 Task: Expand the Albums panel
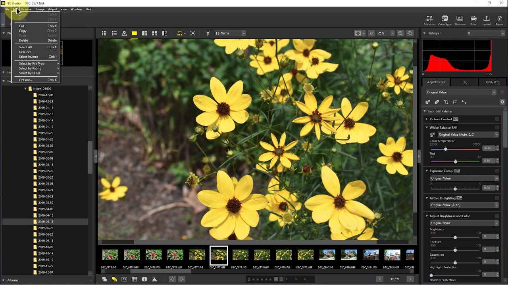point(4,280)
